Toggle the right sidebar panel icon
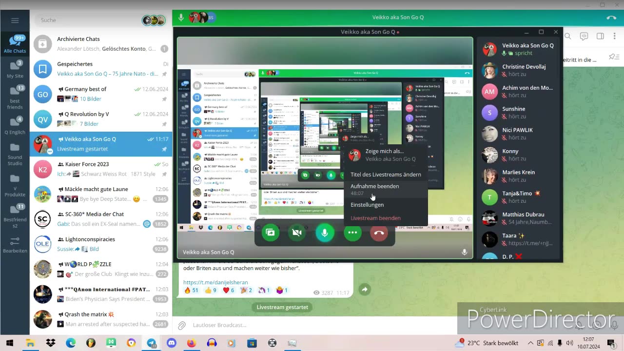 pos(600,36)
